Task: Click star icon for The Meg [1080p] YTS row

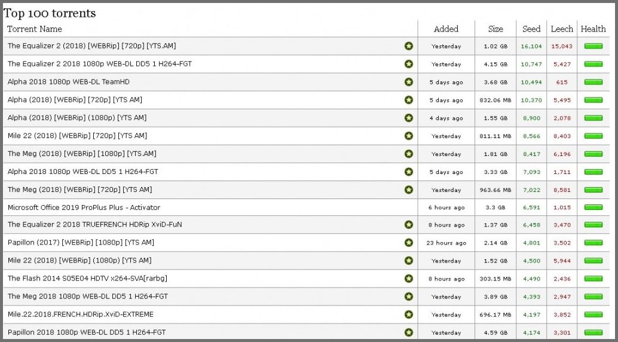Action: point(409,154)
